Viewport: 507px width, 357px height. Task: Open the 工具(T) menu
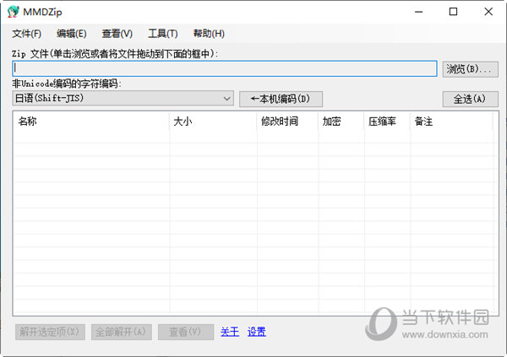pos(162,34)
